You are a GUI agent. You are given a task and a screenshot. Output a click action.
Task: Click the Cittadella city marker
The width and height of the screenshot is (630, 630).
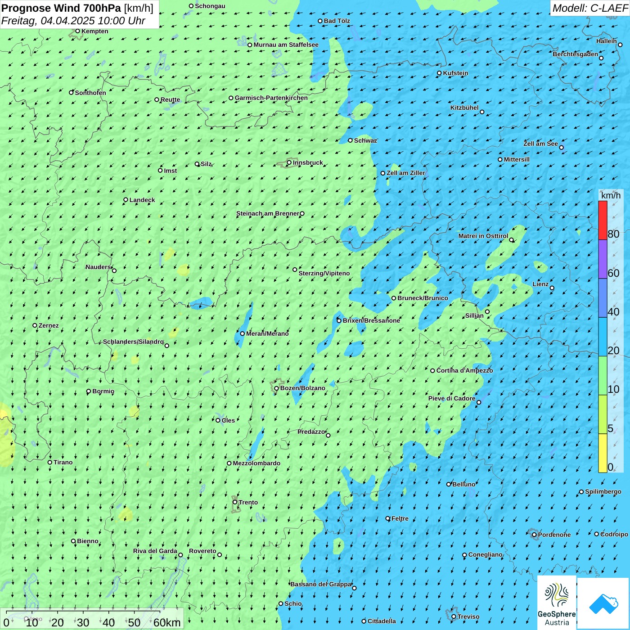(x=364, y=621)
